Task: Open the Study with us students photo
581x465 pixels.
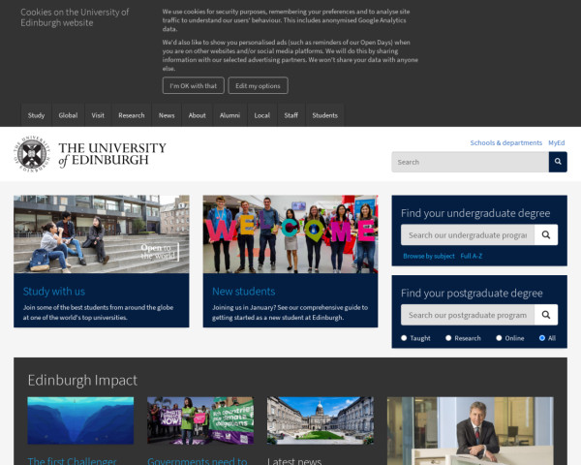Action: (x=102, y=234)
